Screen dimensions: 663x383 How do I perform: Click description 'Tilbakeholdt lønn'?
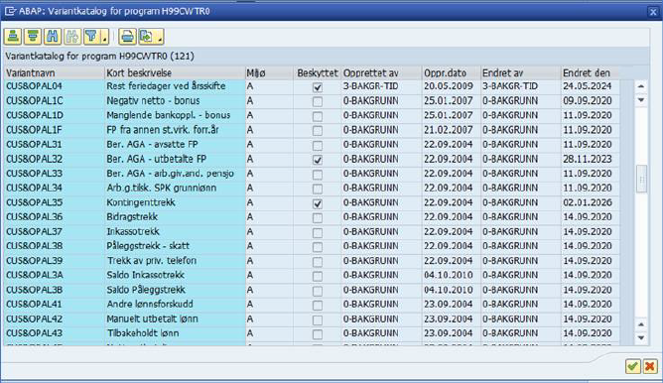tap(143, 333)
